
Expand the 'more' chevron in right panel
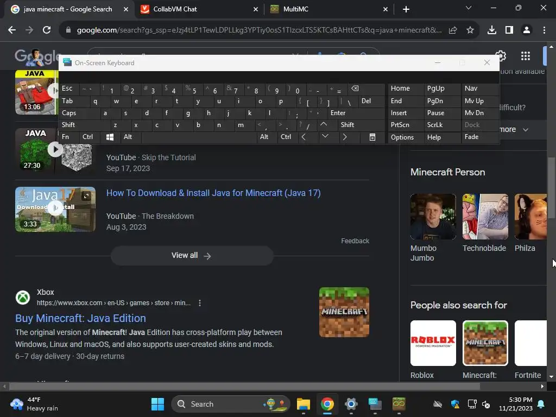[x=526, y=130]
